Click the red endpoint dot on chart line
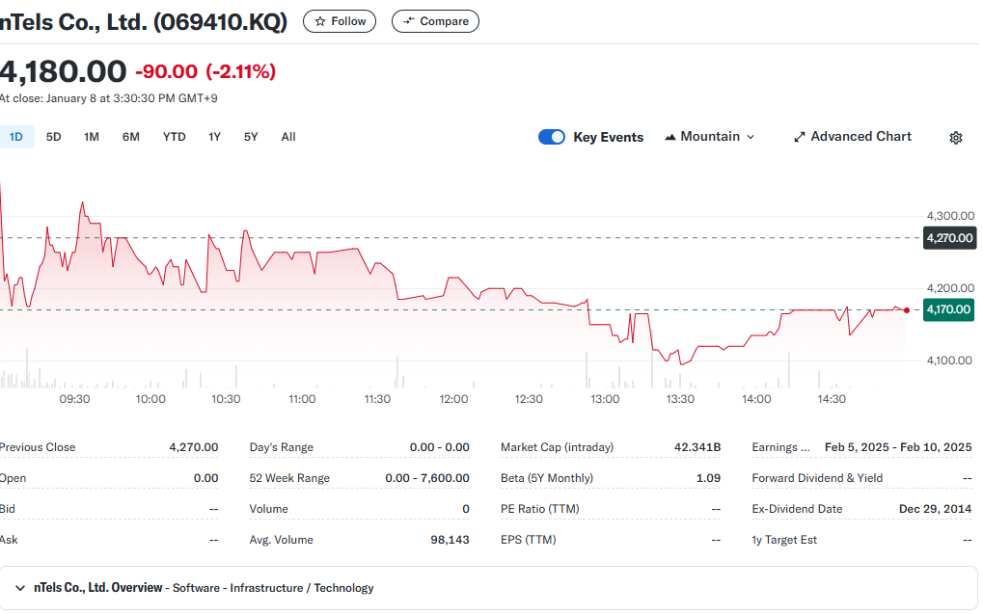 (x=907, y=310)
